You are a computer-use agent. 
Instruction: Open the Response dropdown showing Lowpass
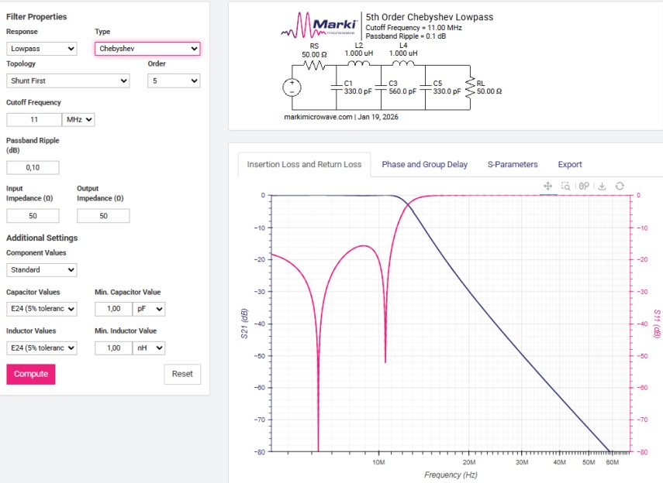(x=41, y=49)
